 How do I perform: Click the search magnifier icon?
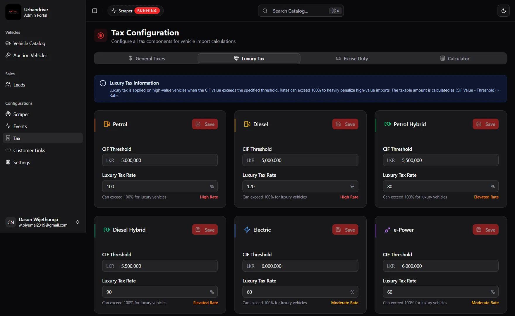point(265,11)
